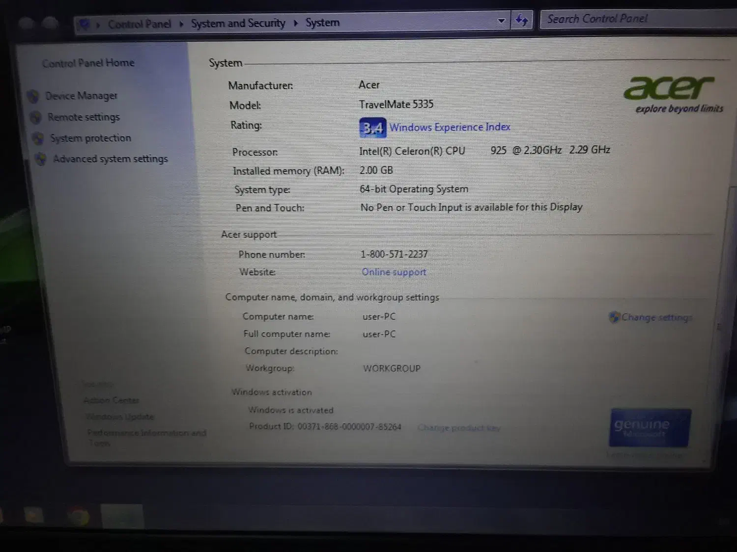
Task: Open System protection
Action: (91, 138)
